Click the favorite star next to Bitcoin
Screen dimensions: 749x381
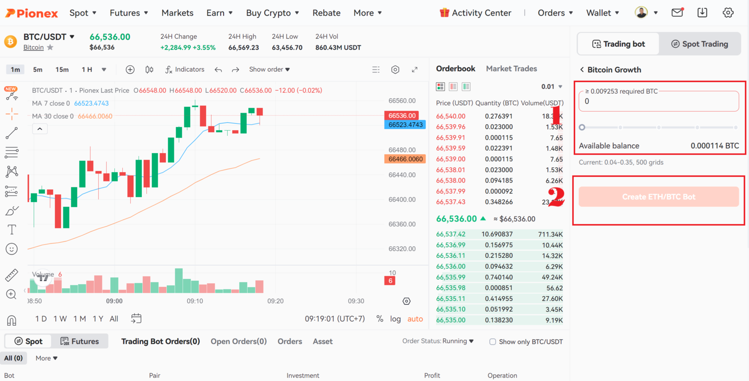pyautogui.click(x=50, y=47)
